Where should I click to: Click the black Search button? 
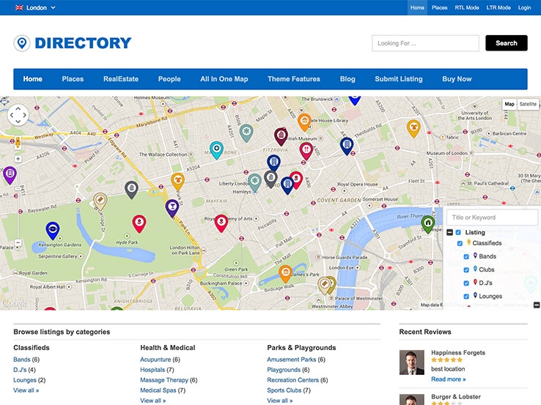pos(506,43)
